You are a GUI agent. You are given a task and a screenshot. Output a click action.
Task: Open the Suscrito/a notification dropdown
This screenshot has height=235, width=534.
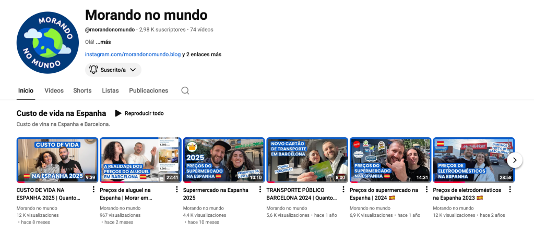tap(113, 70)
